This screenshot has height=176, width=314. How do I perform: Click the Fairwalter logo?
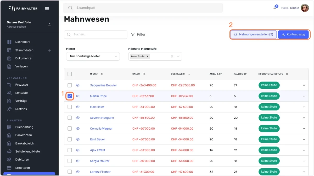click(x=23, y=8)
